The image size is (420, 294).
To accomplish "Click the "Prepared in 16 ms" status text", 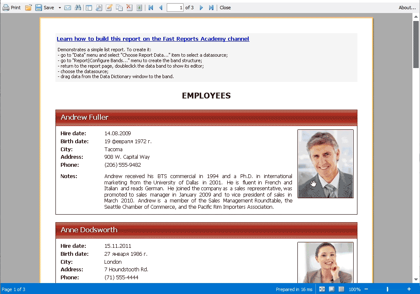I will (x=294, y=289).
